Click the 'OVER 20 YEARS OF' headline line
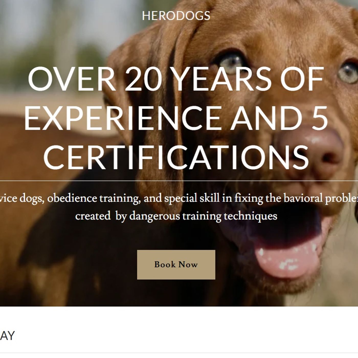 176,79
